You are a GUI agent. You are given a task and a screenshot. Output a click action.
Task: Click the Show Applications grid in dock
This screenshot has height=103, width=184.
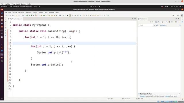tap(2, 99)
